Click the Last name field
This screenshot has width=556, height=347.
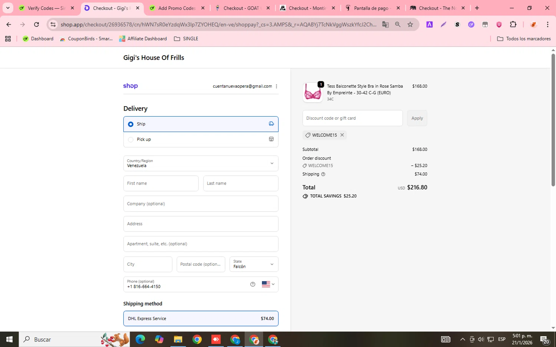pos(241,183)
